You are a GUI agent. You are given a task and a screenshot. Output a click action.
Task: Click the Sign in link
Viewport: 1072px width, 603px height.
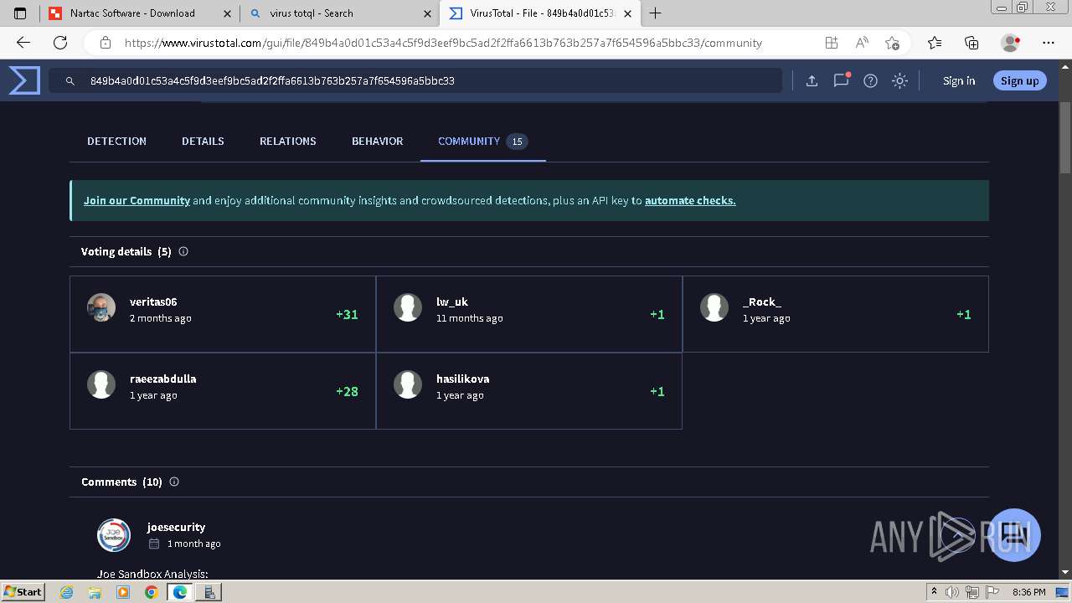959,81
